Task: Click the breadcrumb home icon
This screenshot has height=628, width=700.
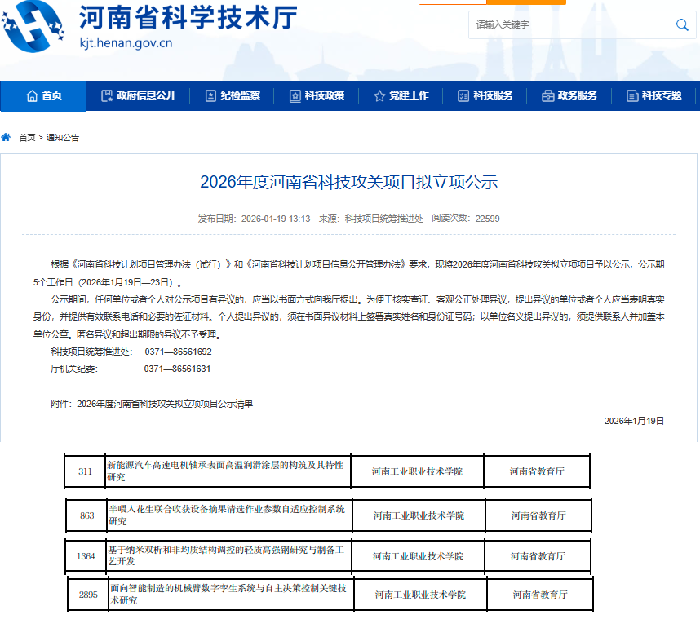Action: click(7, 137)
